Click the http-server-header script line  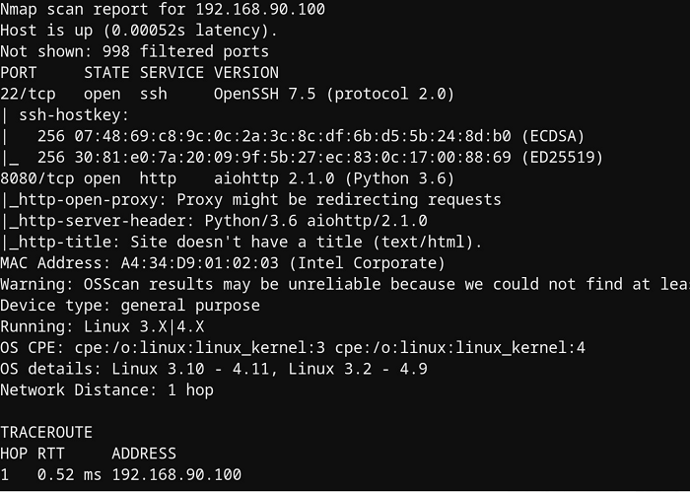[214, 221]
